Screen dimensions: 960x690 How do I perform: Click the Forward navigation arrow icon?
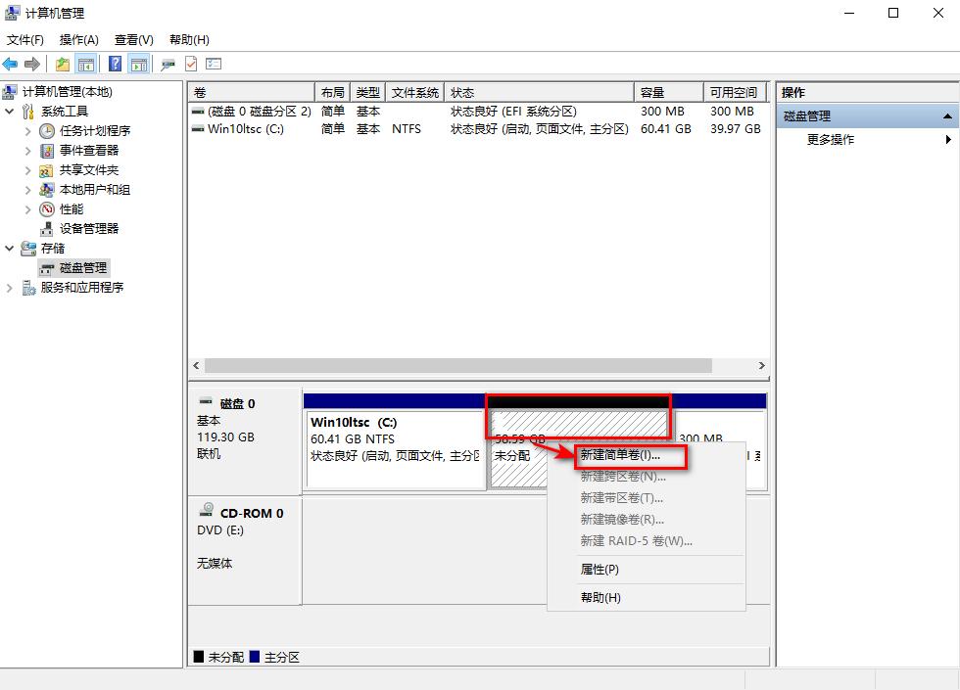click(x=30, y=64)
